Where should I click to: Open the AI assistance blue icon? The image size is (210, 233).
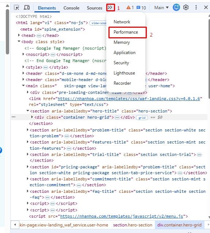[176, 7]
